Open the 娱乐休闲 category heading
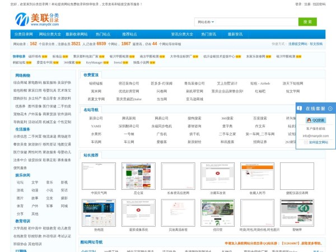Screen dimensions: 336x252 point(23,175)
